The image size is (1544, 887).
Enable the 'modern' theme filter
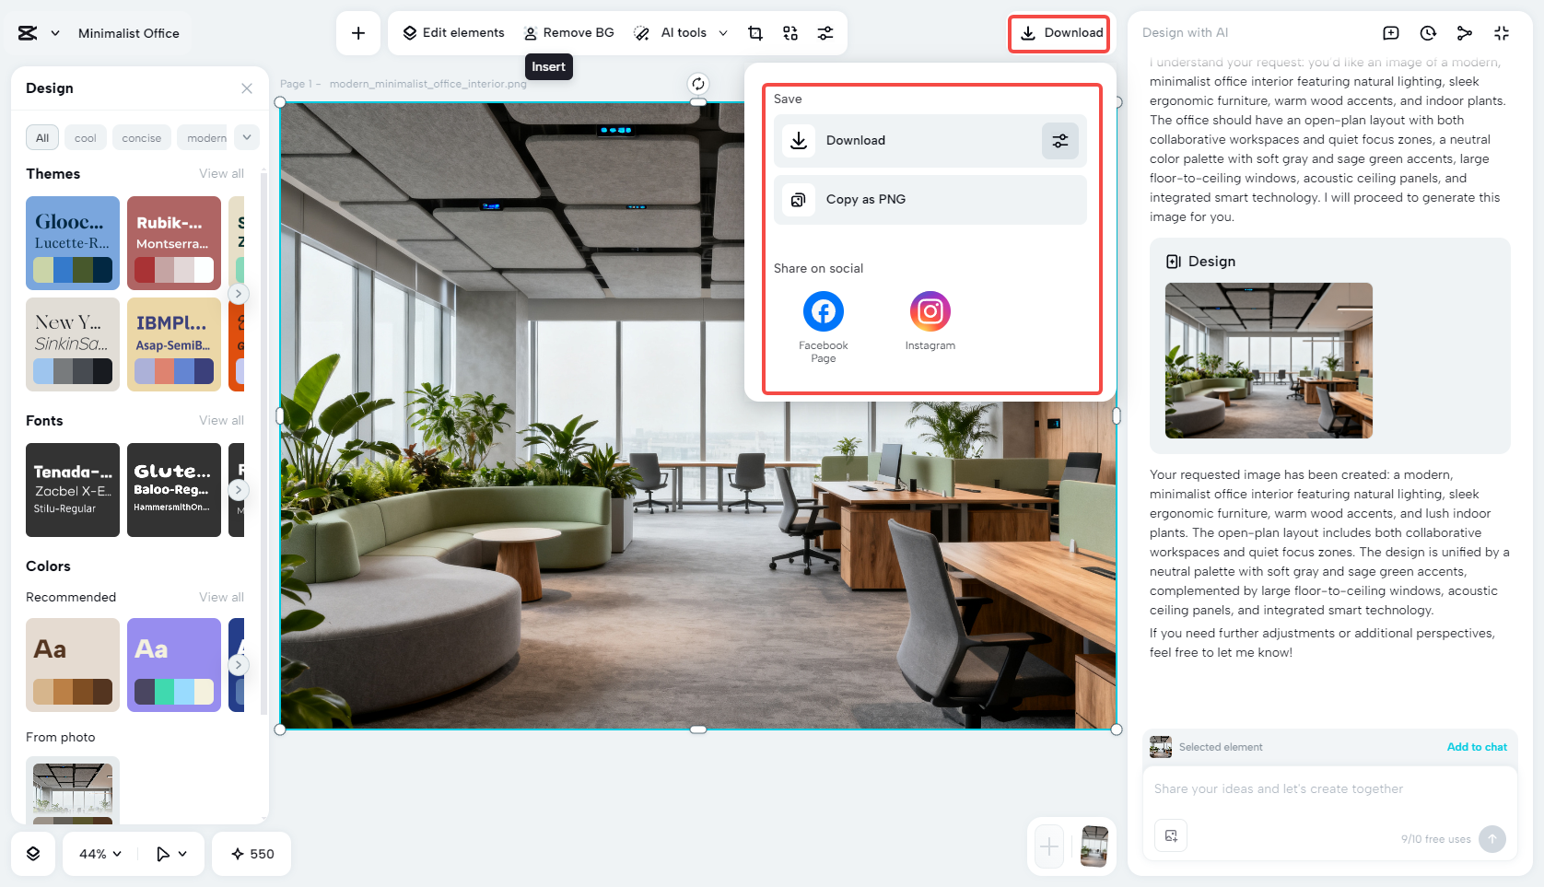pos(203,137)
